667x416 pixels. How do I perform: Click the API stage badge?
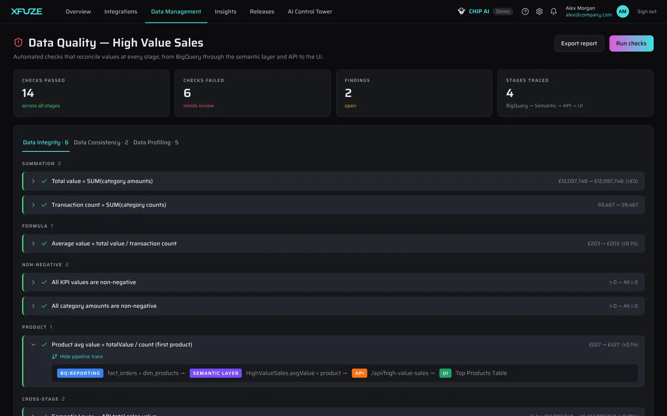coord(359,373)
